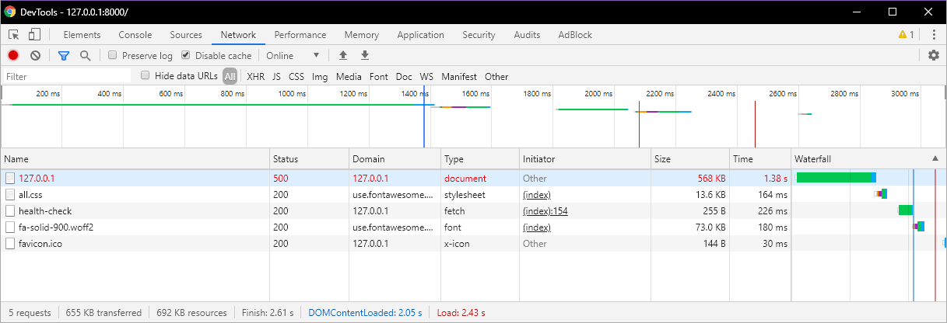Export HAR file with download arrow
Screen dimensions: 947x323
tap(364, 56)
